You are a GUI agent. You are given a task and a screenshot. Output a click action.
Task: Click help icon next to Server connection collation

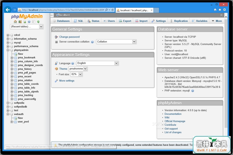(x=92, y=42)
